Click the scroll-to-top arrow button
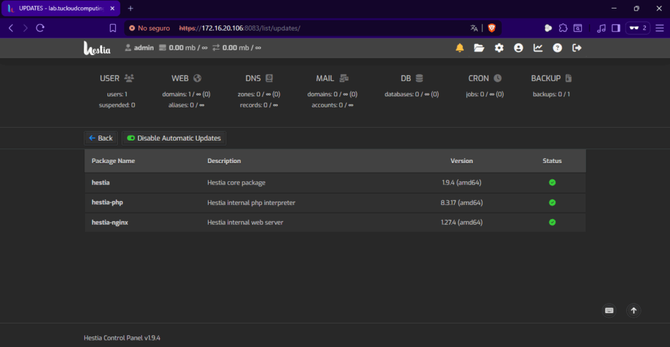 click(633, 311)
